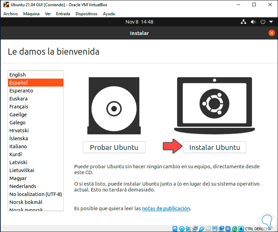Click the optical drive status icon
Image resolution: width=278 pixels, height=232 pixels.
[182, 229]
